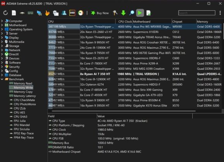Click the magnifier search toolbar icon
Screen dimensions: 224x162
[132, 13]
